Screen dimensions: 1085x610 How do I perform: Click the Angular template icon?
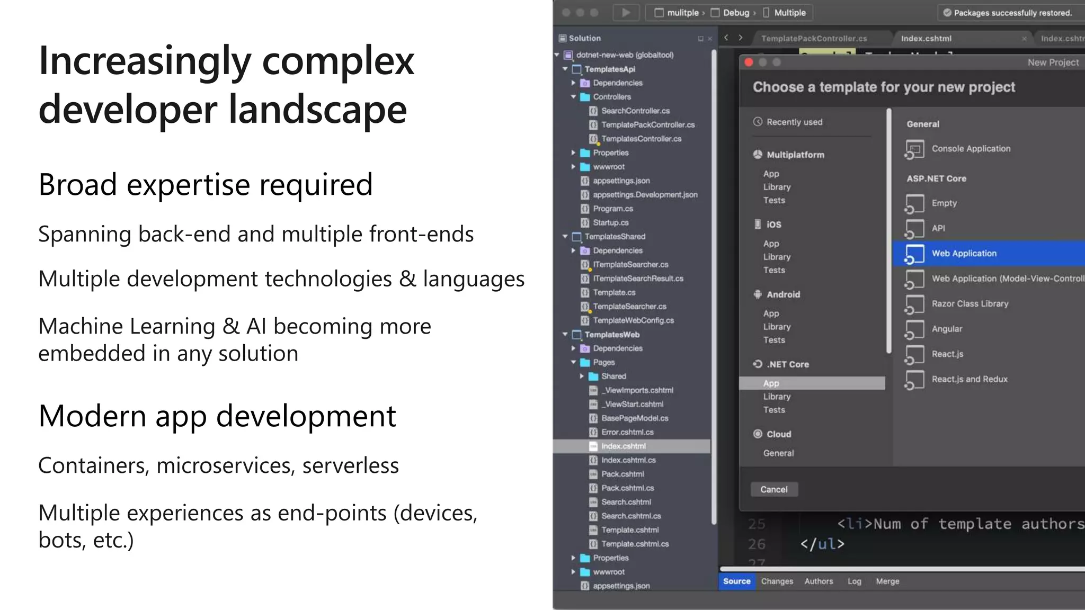point(914,329)
